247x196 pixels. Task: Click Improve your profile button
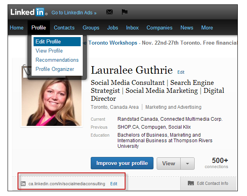(122, 163)
